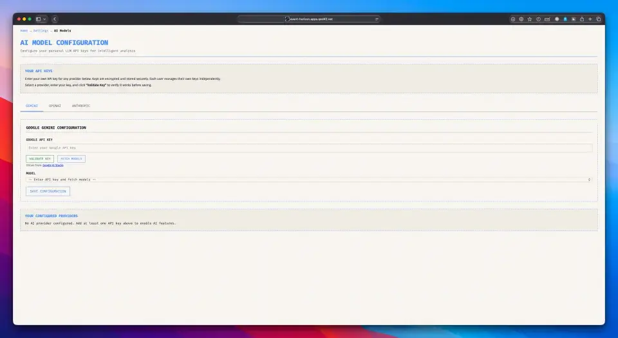
Task: Click the blue extension icon in toolbar
Action: (565, 19)
